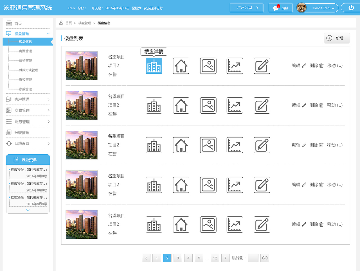Click the GO pagination button
360x271 pixels.
(x=265, y=258)
